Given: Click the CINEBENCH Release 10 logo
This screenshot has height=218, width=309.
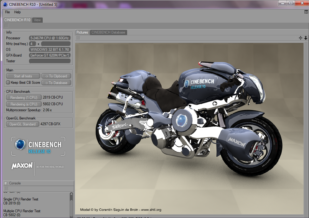Looking at the screenshot, I should tap(38, 146).
